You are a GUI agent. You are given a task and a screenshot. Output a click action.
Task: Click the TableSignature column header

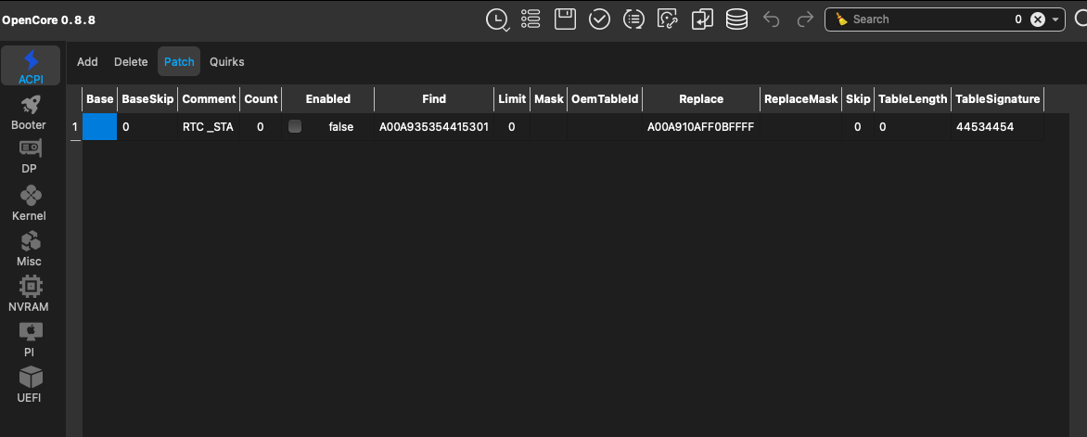coord(998,99)
